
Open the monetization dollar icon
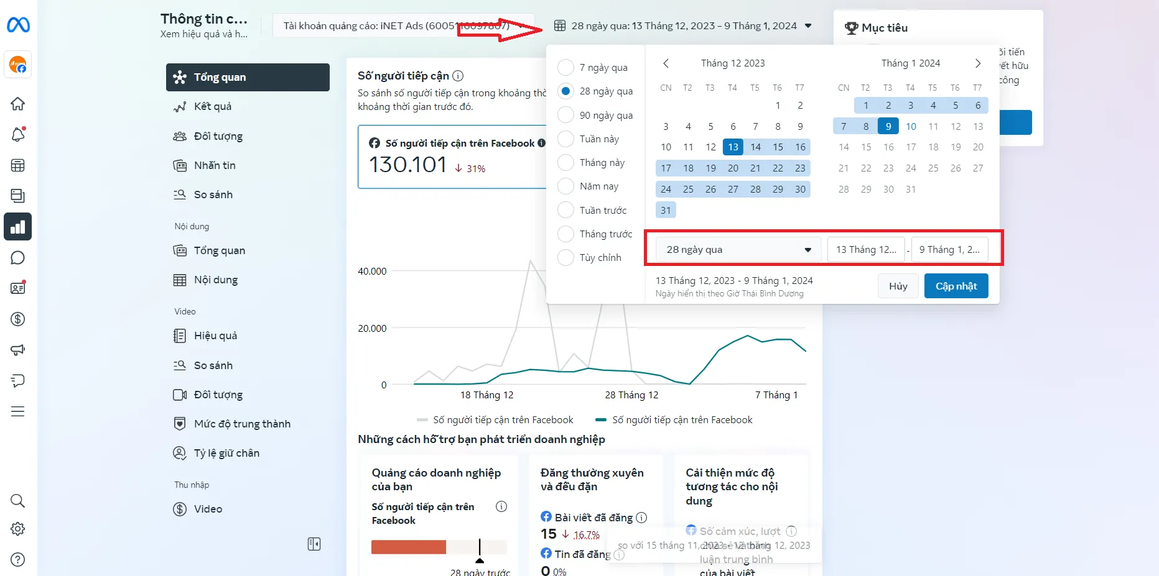pyautogui.click(x=18, y=319)
